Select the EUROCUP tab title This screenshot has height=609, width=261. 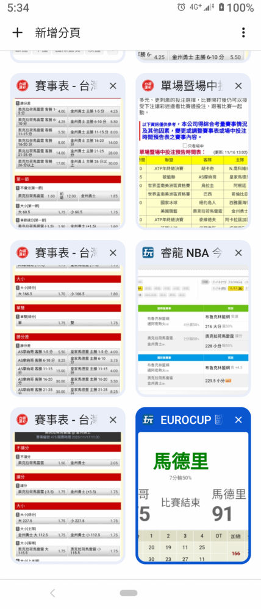191,420
